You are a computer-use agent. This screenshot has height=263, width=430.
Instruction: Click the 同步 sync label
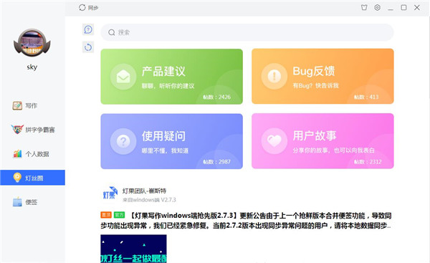pos(93,8)
